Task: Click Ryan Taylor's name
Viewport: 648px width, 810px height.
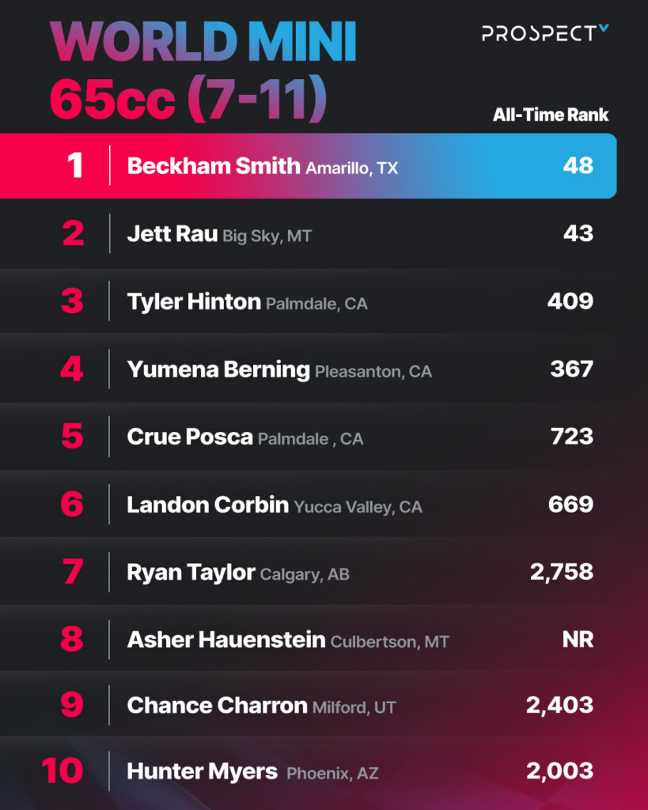Action: tap(191, 572)
